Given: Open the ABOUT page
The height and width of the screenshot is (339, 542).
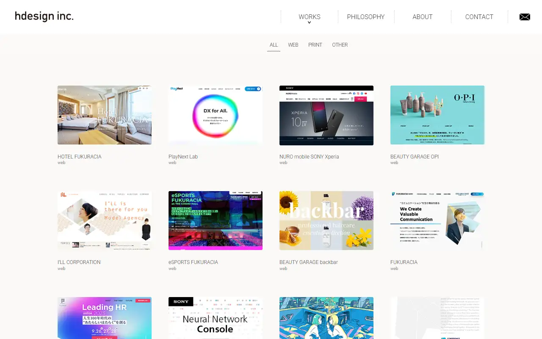Looking at the screenshot, I should click(x=423, y=17).
